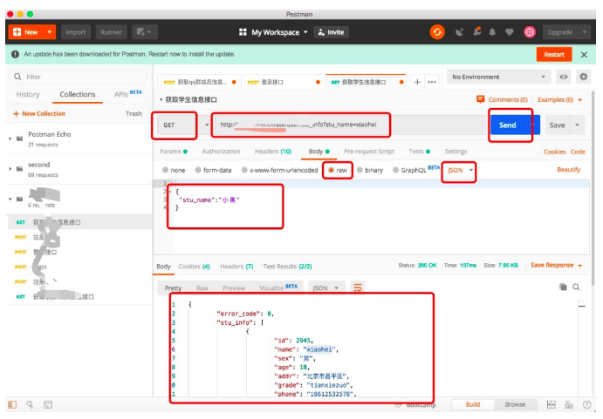The image size is (603, 419).
Task: Select the form-data body type
Action: pos(213,170)
